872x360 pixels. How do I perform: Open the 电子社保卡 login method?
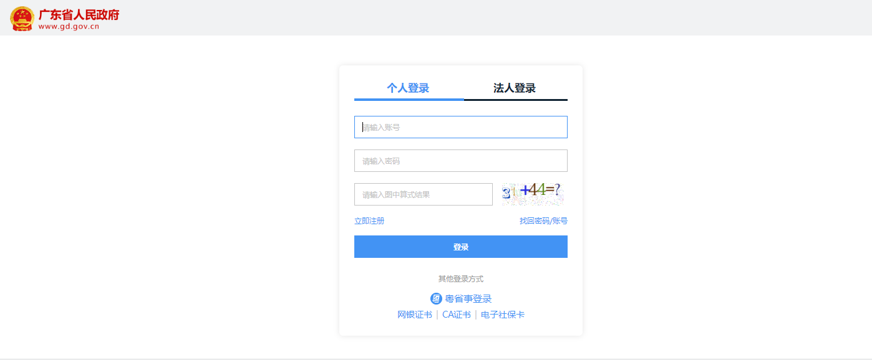[x=502, y=315]
